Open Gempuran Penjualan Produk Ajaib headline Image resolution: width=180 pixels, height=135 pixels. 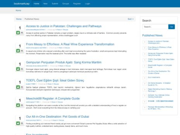pyautogui.click(x=64, y=62)
